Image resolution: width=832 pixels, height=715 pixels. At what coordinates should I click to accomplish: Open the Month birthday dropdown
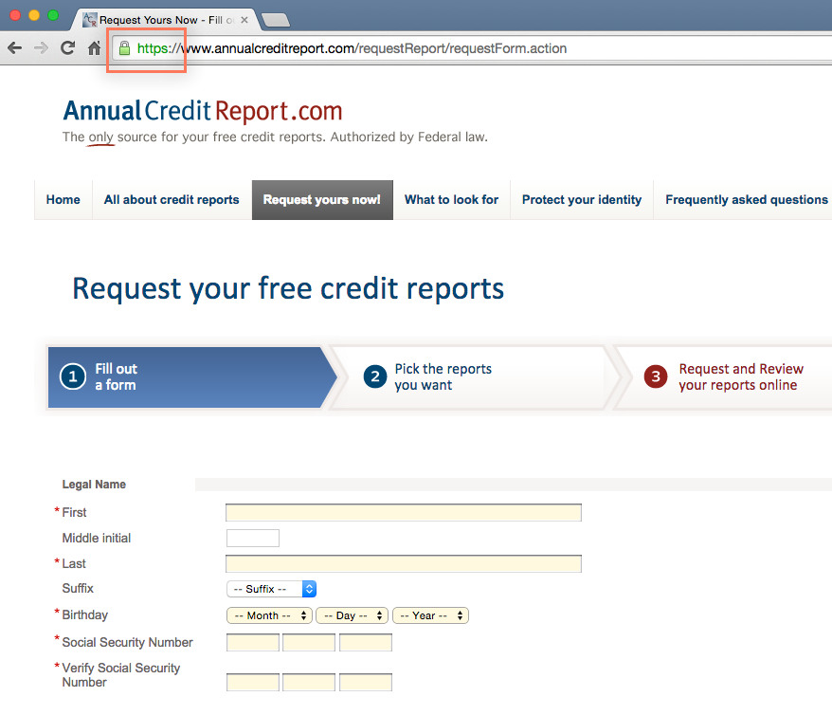[268, 614]
